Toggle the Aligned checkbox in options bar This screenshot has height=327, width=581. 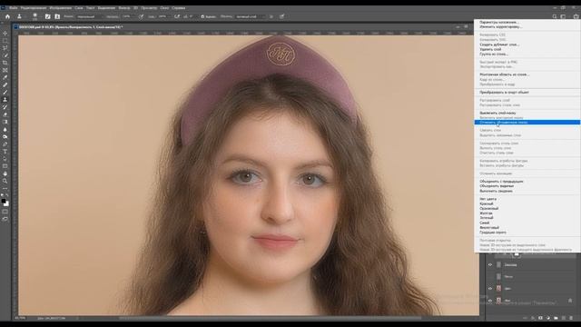202,16
